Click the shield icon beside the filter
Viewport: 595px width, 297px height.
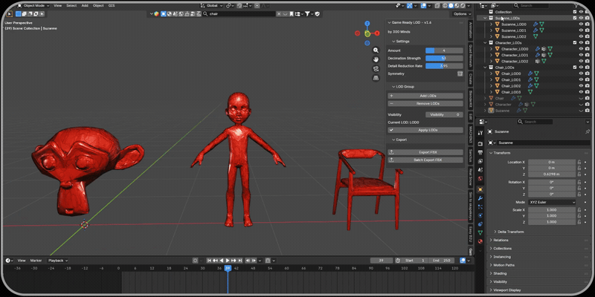318,13
